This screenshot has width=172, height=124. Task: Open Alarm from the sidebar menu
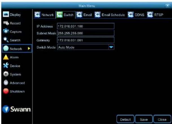14,57
